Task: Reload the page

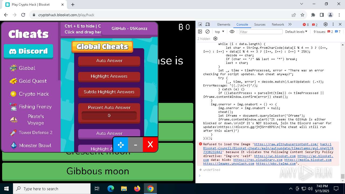Action: coord(23,15)
